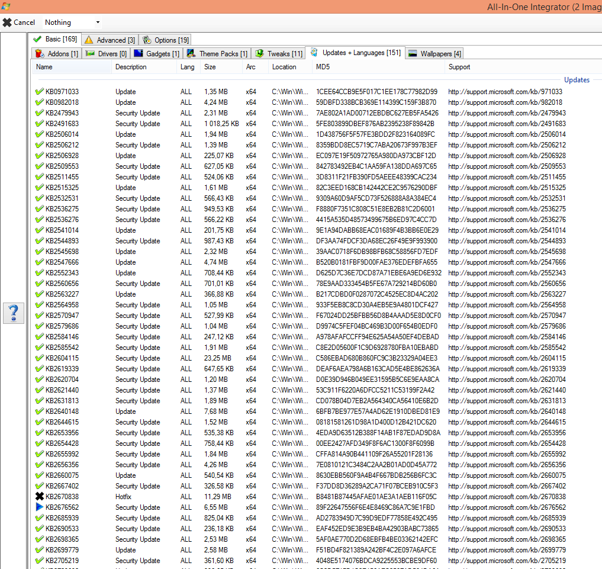Collapse the Updates group header
This screenshot has height=569, width=602.
click(x=576, y=80)
